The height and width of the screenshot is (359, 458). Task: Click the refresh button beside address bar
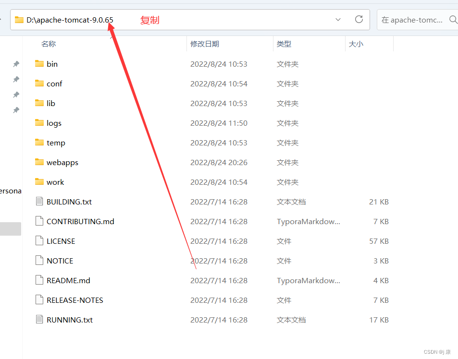(359, 20)
